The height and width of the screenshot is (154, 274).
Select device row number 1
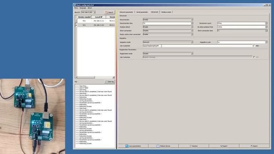[x=95, y=21]
